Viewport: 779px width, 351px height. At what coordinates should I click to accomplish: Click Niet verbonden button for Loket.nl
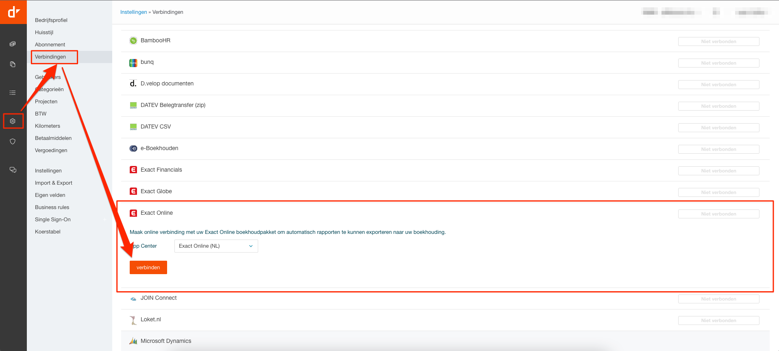[x=718, y=320]
